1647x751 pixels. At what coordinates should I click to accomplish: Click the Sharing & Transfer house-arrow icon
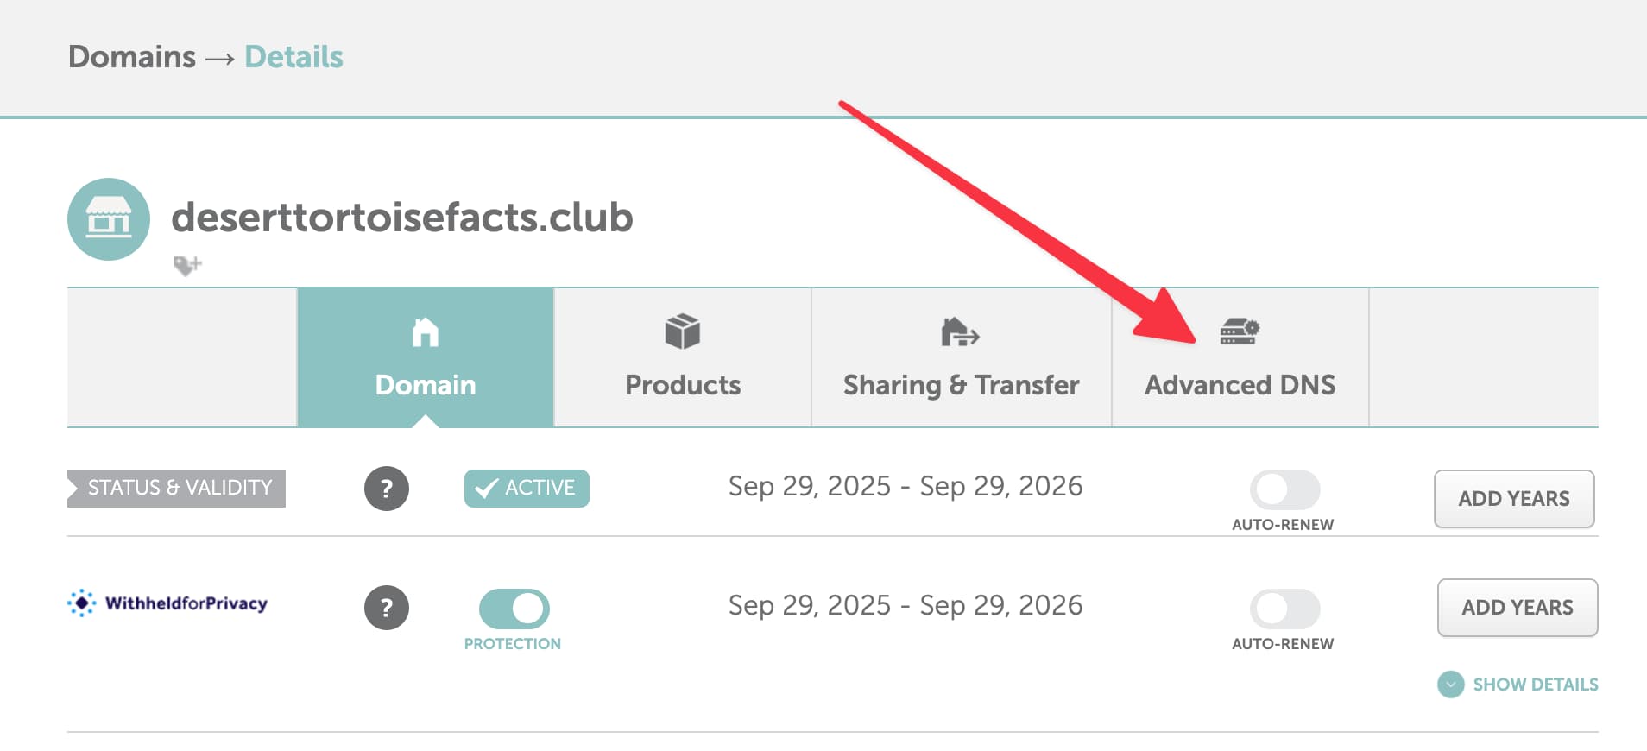click(x=960, y=332)
